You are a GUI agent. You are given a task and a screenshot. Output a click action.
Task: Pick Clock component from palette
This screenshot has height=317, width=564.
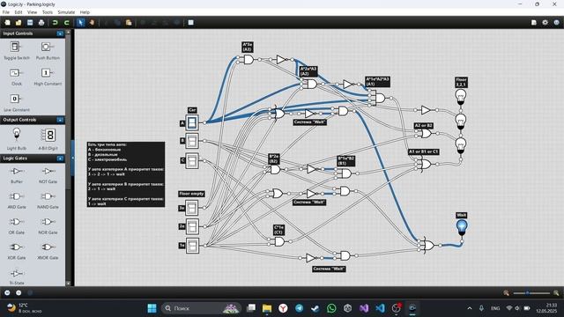pyautogui.click(x=16, y=77)
